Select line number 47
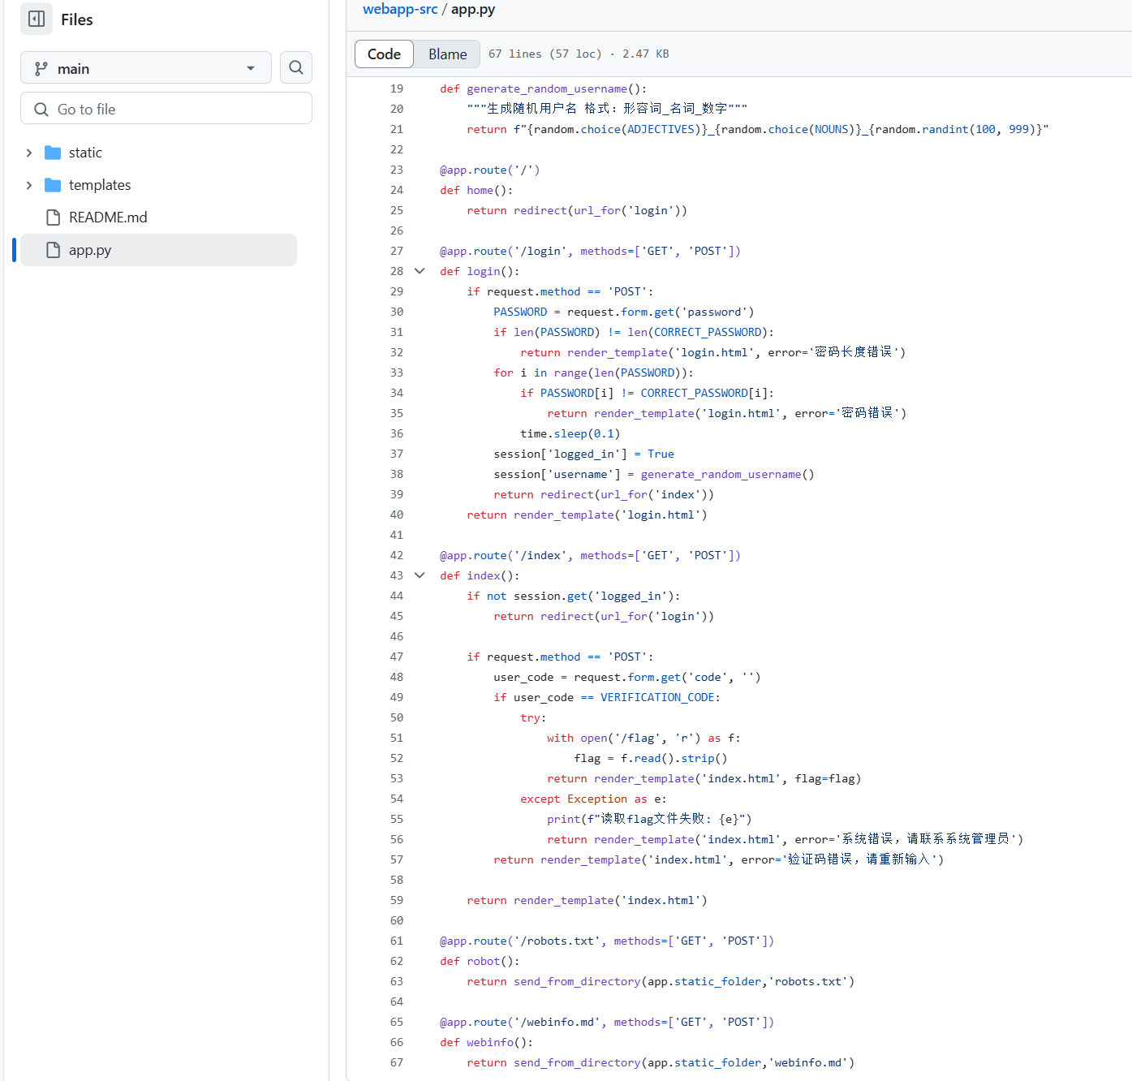 tap(396, 657)
